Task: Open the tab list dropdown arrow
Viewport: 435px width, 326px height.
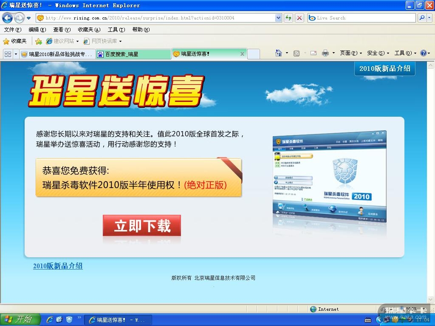Action: click(x=16, y=54)
